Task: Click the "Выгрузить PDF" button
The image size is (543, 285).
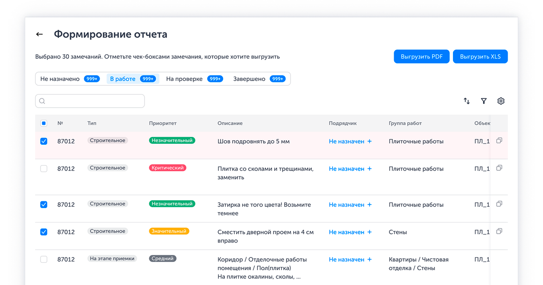Action: [x=421, y=56]
